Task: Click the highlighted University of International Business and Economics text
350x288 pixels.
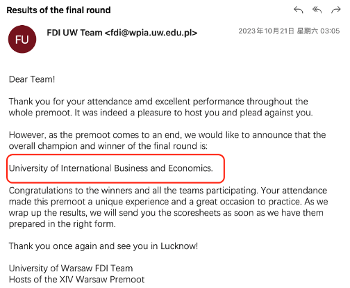Action: tap(111, 168)
